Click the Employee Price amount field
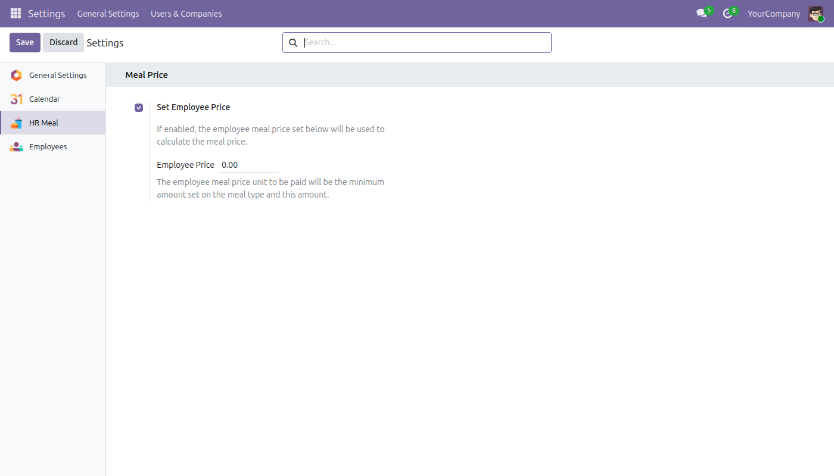The width and height of the screenshot is (834, 476). coord(249,165)
